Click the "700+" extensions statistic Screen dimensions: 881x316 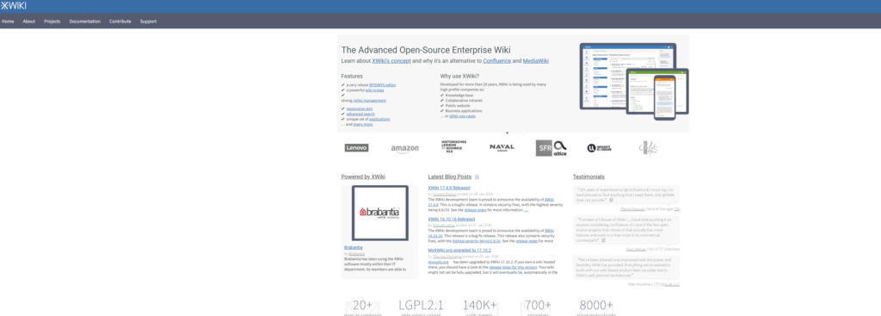coord(538,306)
